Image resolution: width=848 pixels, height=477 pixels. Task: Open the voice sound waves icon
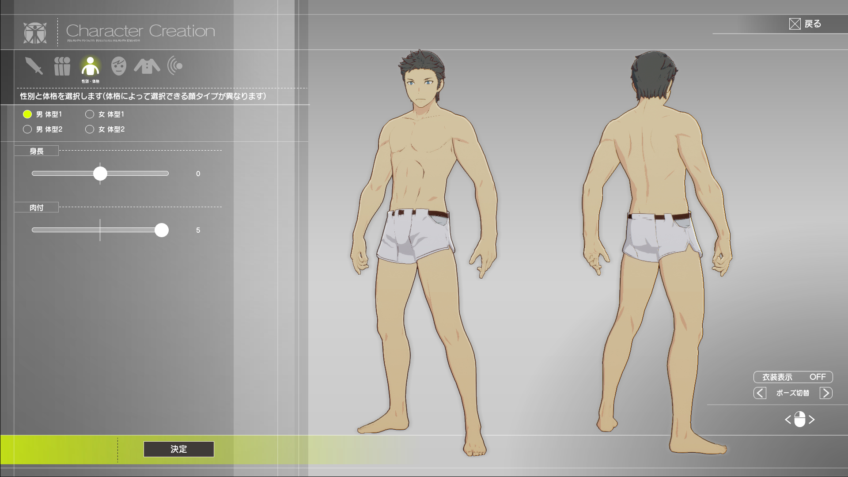click(175, 66)
